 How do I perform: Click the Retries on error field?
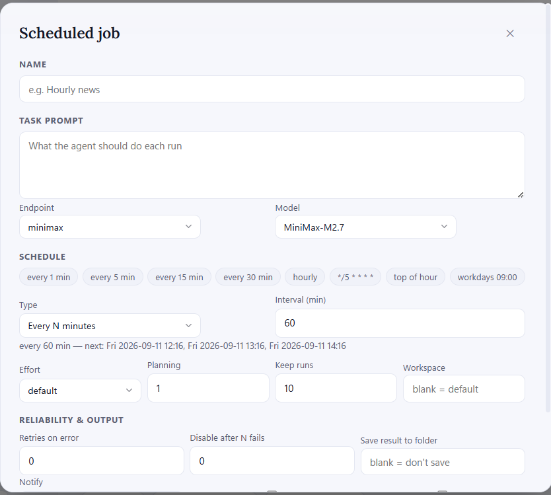[102, 461]
